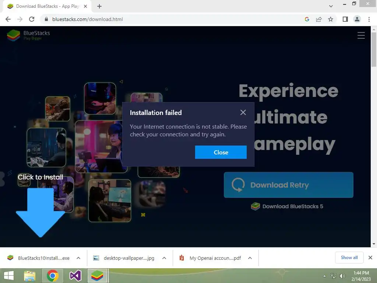The image size is (377, 283).
Task: Click the scrollbar up arrow
Action: coord(374,29)
